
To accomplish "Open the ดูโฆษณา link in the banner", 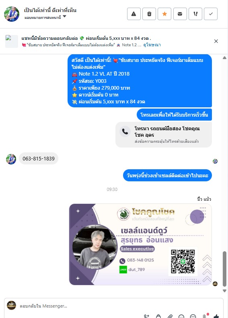I will click(x=152, y=45).
